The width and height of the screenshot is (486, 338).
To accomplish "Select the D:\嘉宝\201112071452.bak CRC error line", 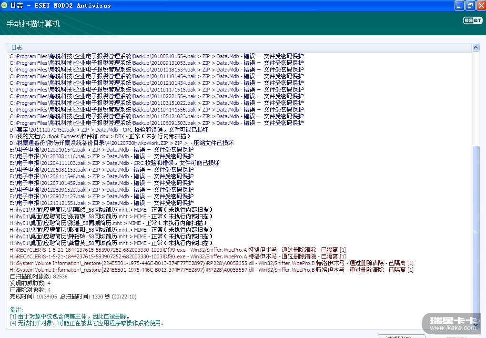I will coord(109,130).
